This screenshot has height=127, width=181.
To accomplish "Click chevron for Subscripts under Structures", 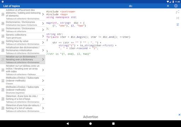I will 43,90.
